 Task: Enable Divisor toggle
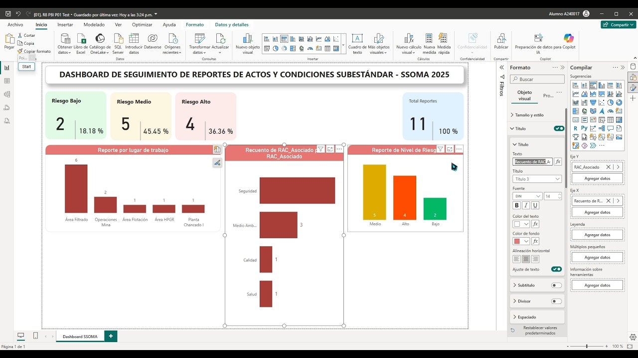tap(556, 301)
